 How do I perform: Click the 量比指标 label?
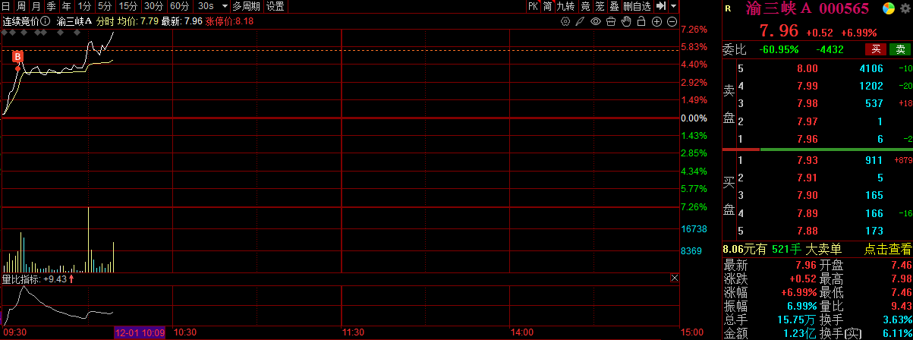pyautogui.click(x=20, y=279)
